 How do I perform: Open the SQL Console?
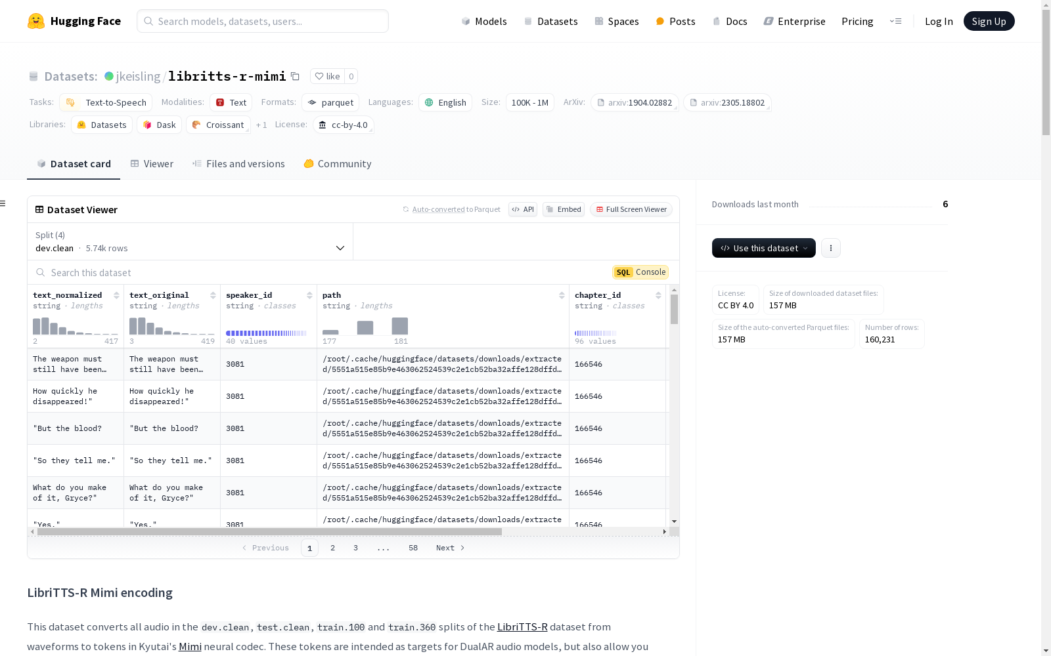click(640, 272)
